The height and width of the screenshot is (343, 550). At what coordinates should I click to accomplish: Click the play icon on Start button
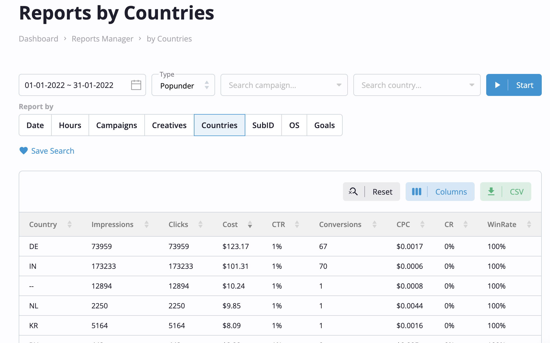pyautogui.click(x=497, y=85)
